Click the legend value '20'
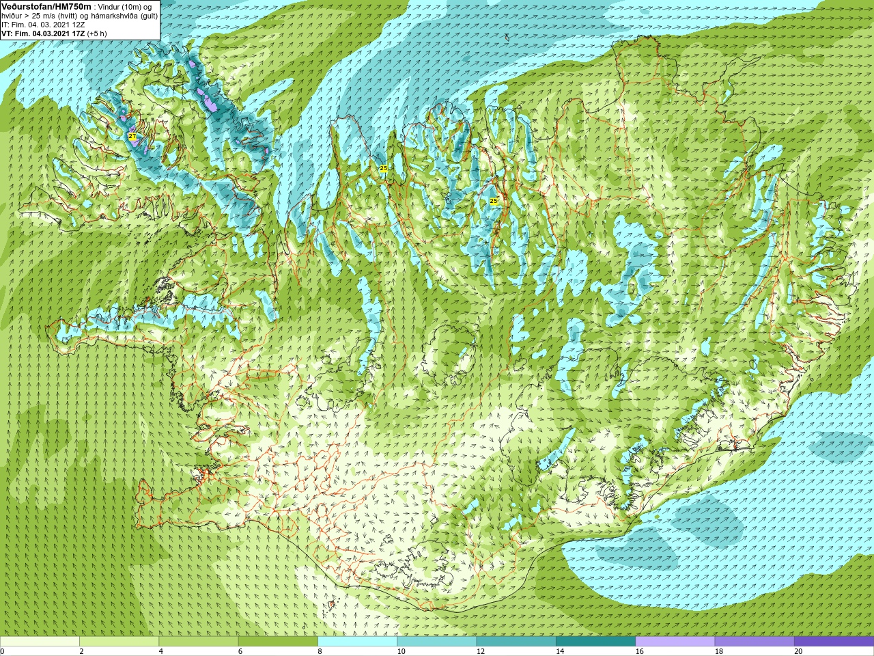This screenshot has width=874, height=656. point(798,651)
